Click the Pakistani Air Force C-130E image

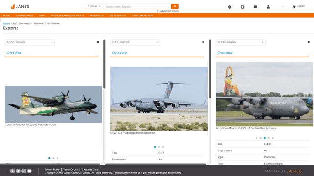(x=265, y=94)
